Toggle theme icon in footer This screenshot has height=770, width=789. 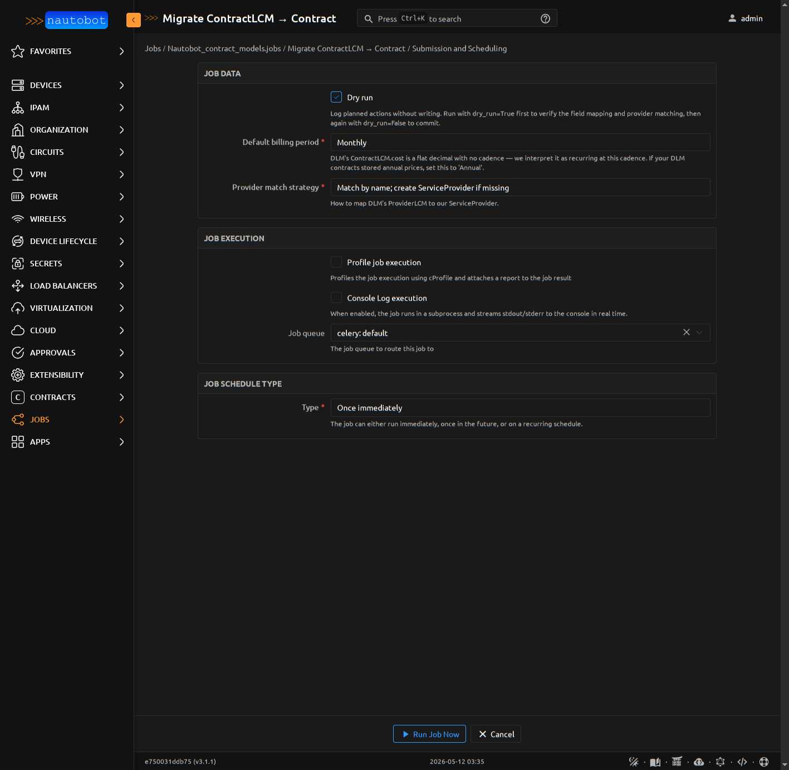point(634,762)
